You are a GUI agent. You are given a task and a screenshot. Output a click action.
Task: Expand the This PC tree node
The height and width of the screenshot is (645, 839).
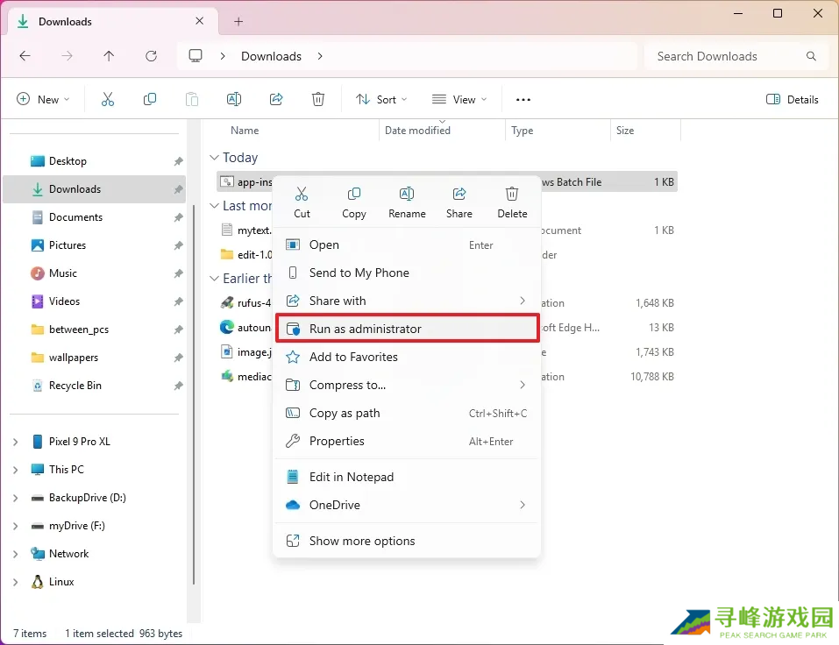click(15, 470)
